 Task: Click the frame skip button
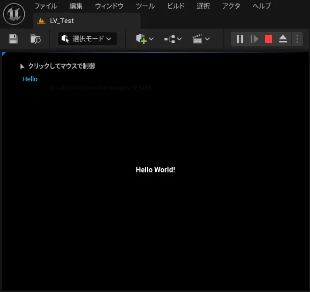coord(254,39)
